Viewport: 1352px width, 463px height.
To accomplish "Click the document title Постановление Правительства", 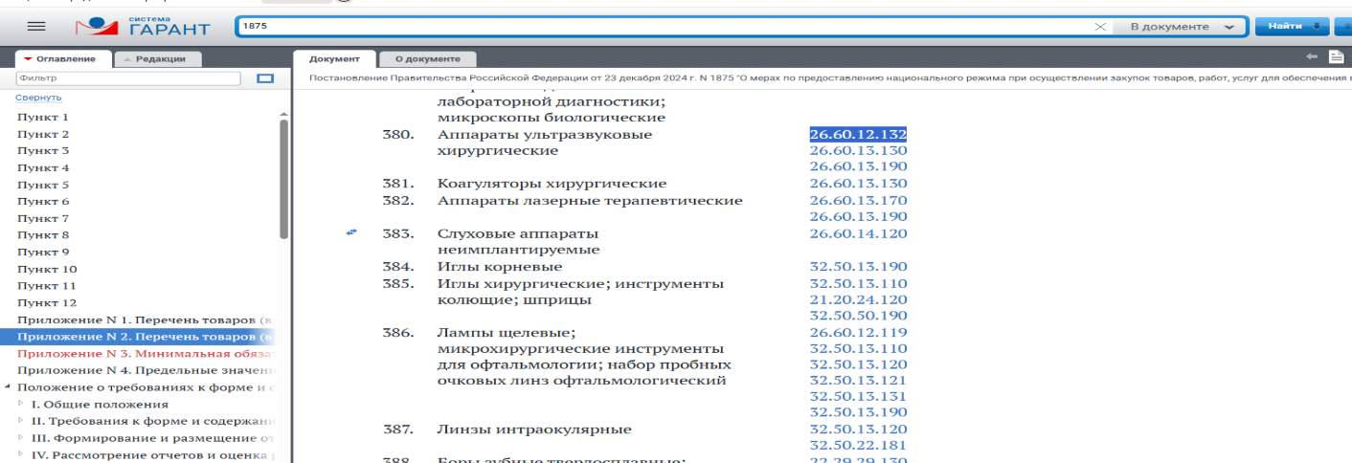I will [828, 77].
